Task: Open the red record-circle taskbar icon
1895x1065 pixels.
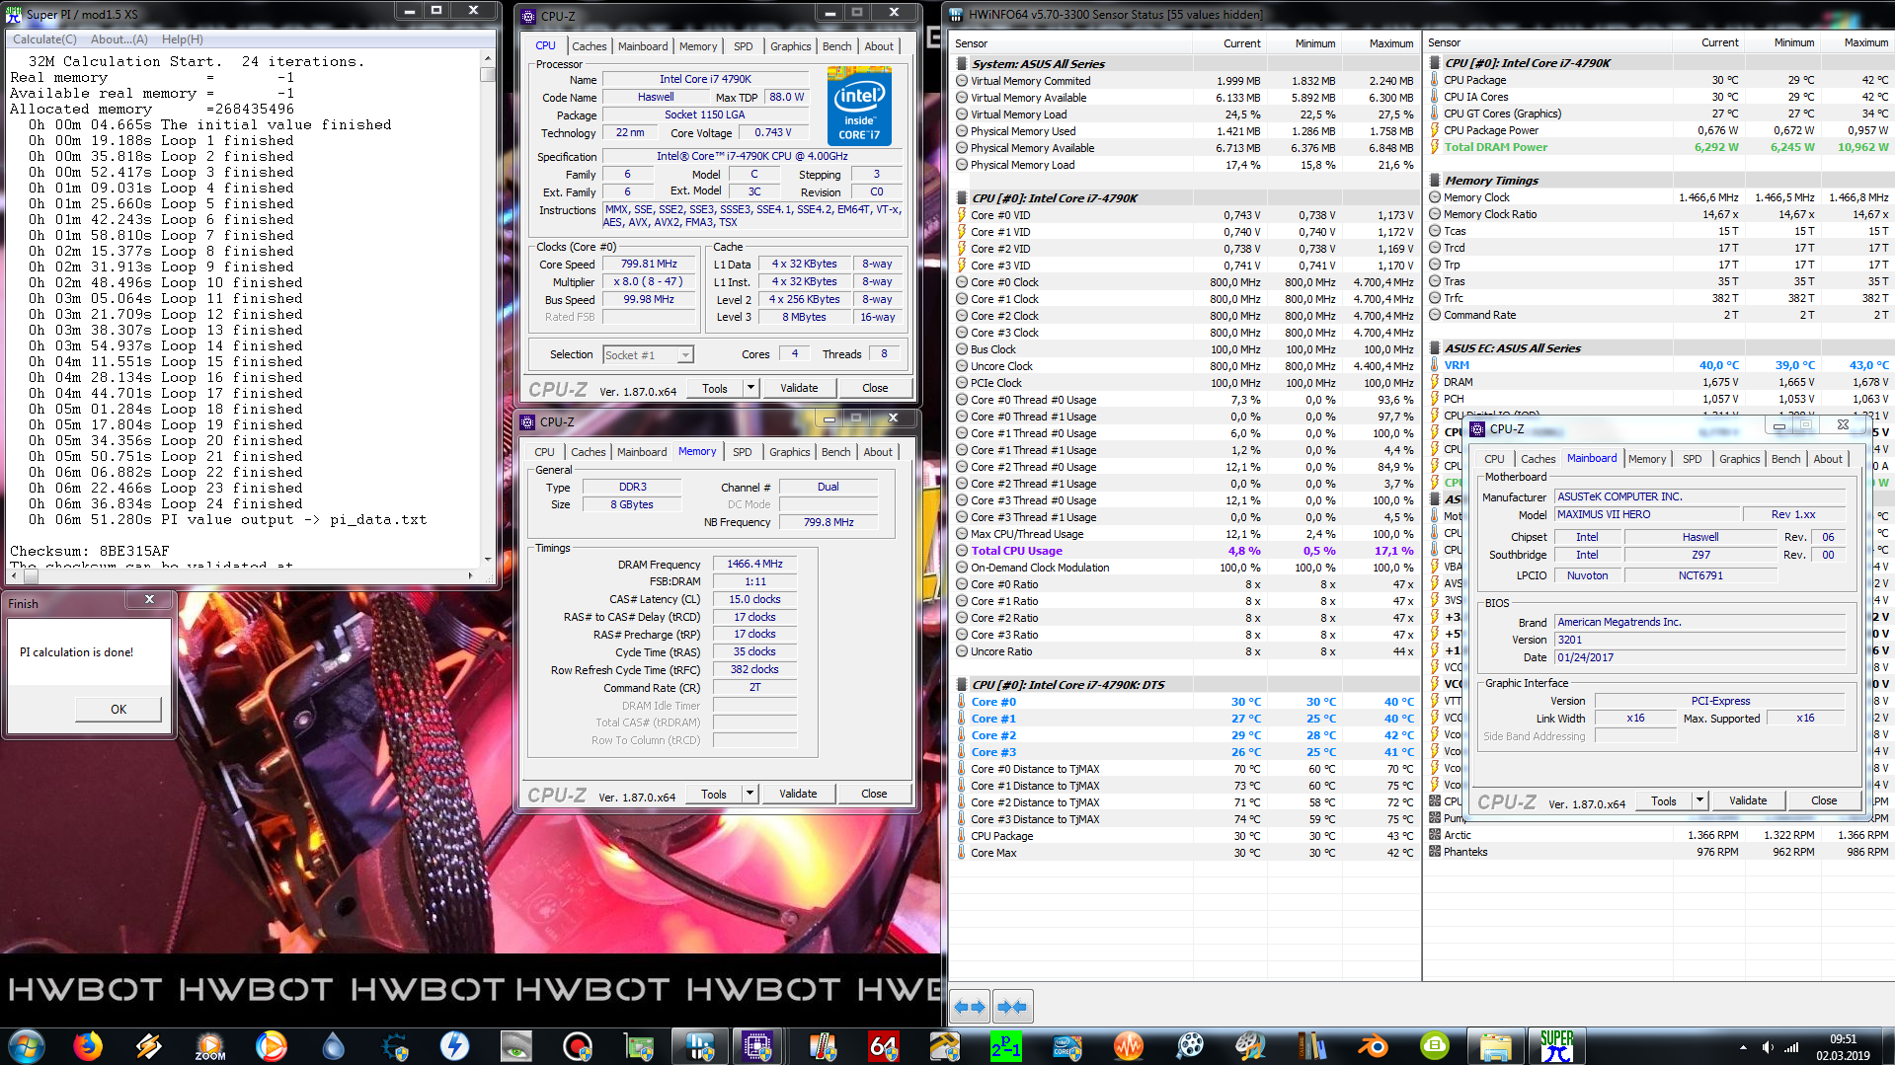Action: coord(578,1045)
